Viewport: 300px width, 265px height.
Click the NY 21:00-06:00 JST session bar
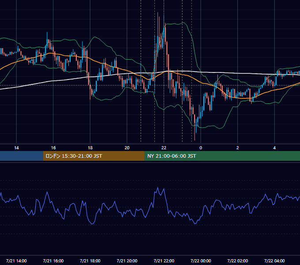[222, 156]
